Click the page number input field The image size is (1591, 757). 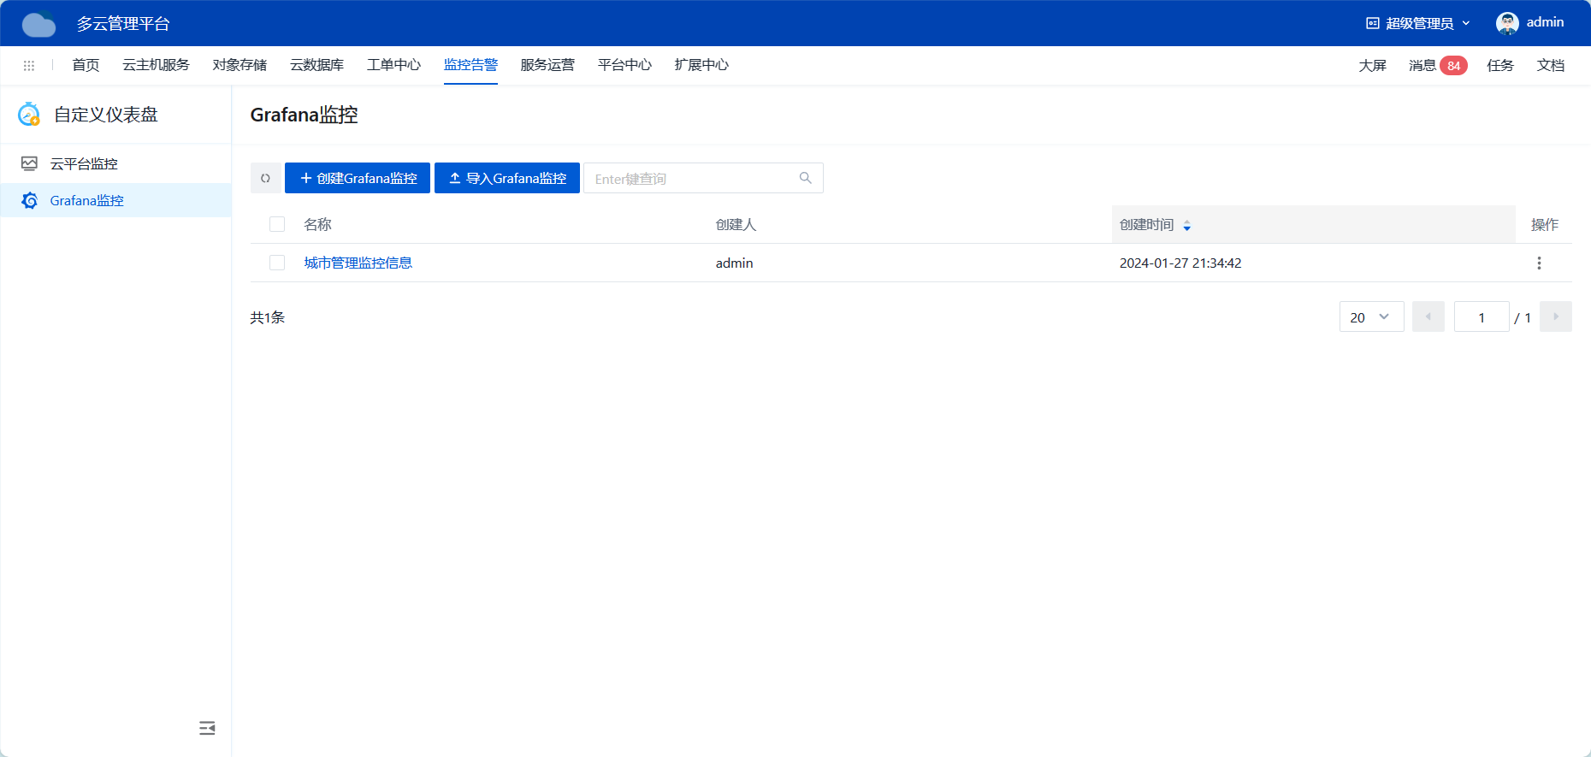pos(1482,316)
